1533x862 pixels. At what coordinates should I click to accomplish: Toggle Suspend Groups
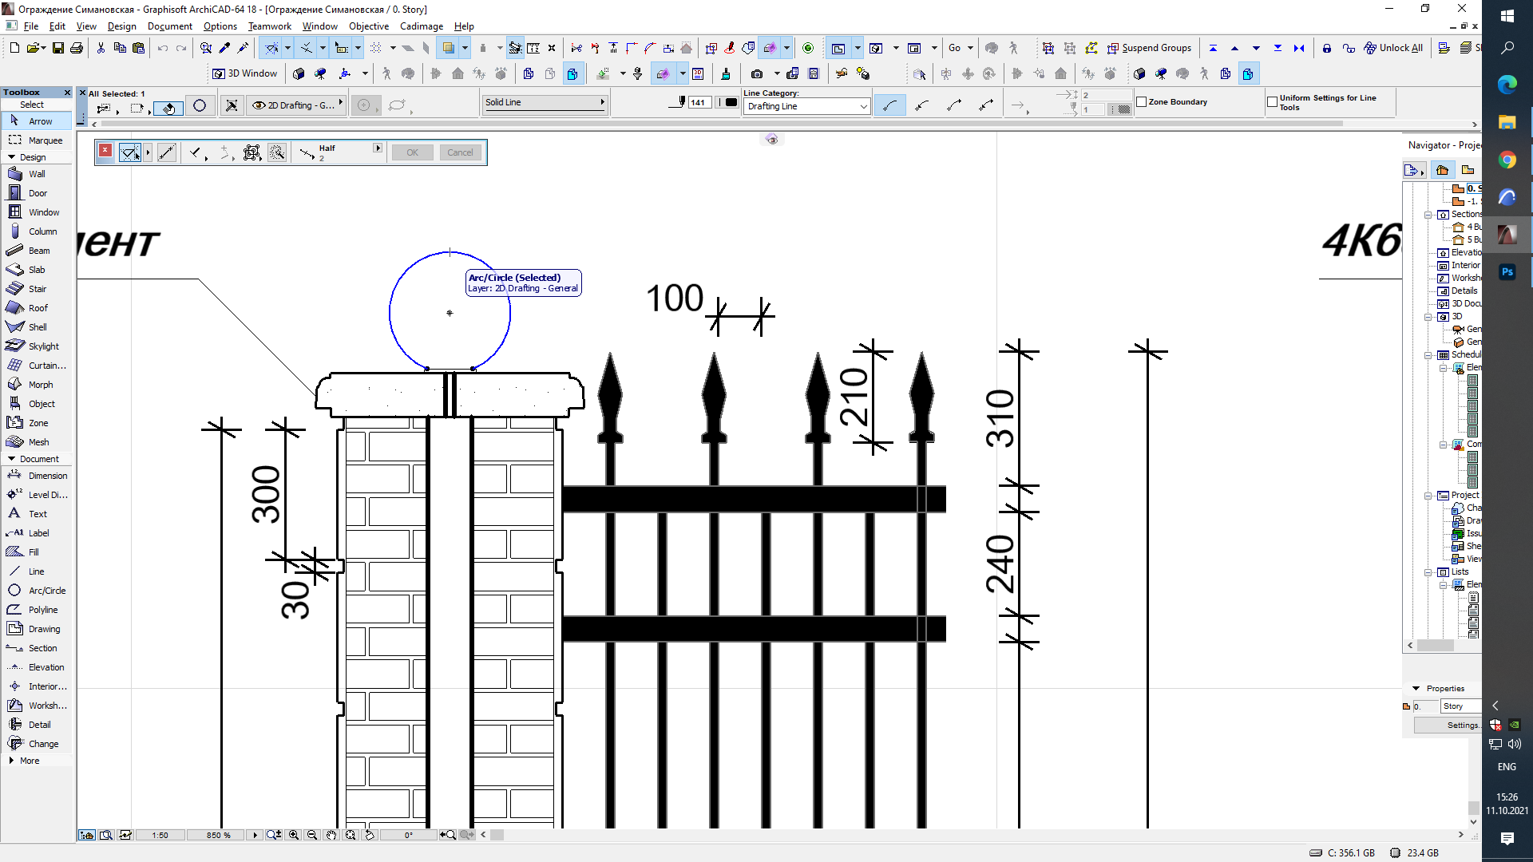pyautogui.click(x=1149, y=48)
